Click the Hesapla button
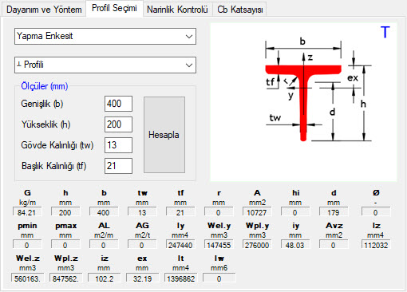This screenshot has width=407, height=292. click(164, 135)
